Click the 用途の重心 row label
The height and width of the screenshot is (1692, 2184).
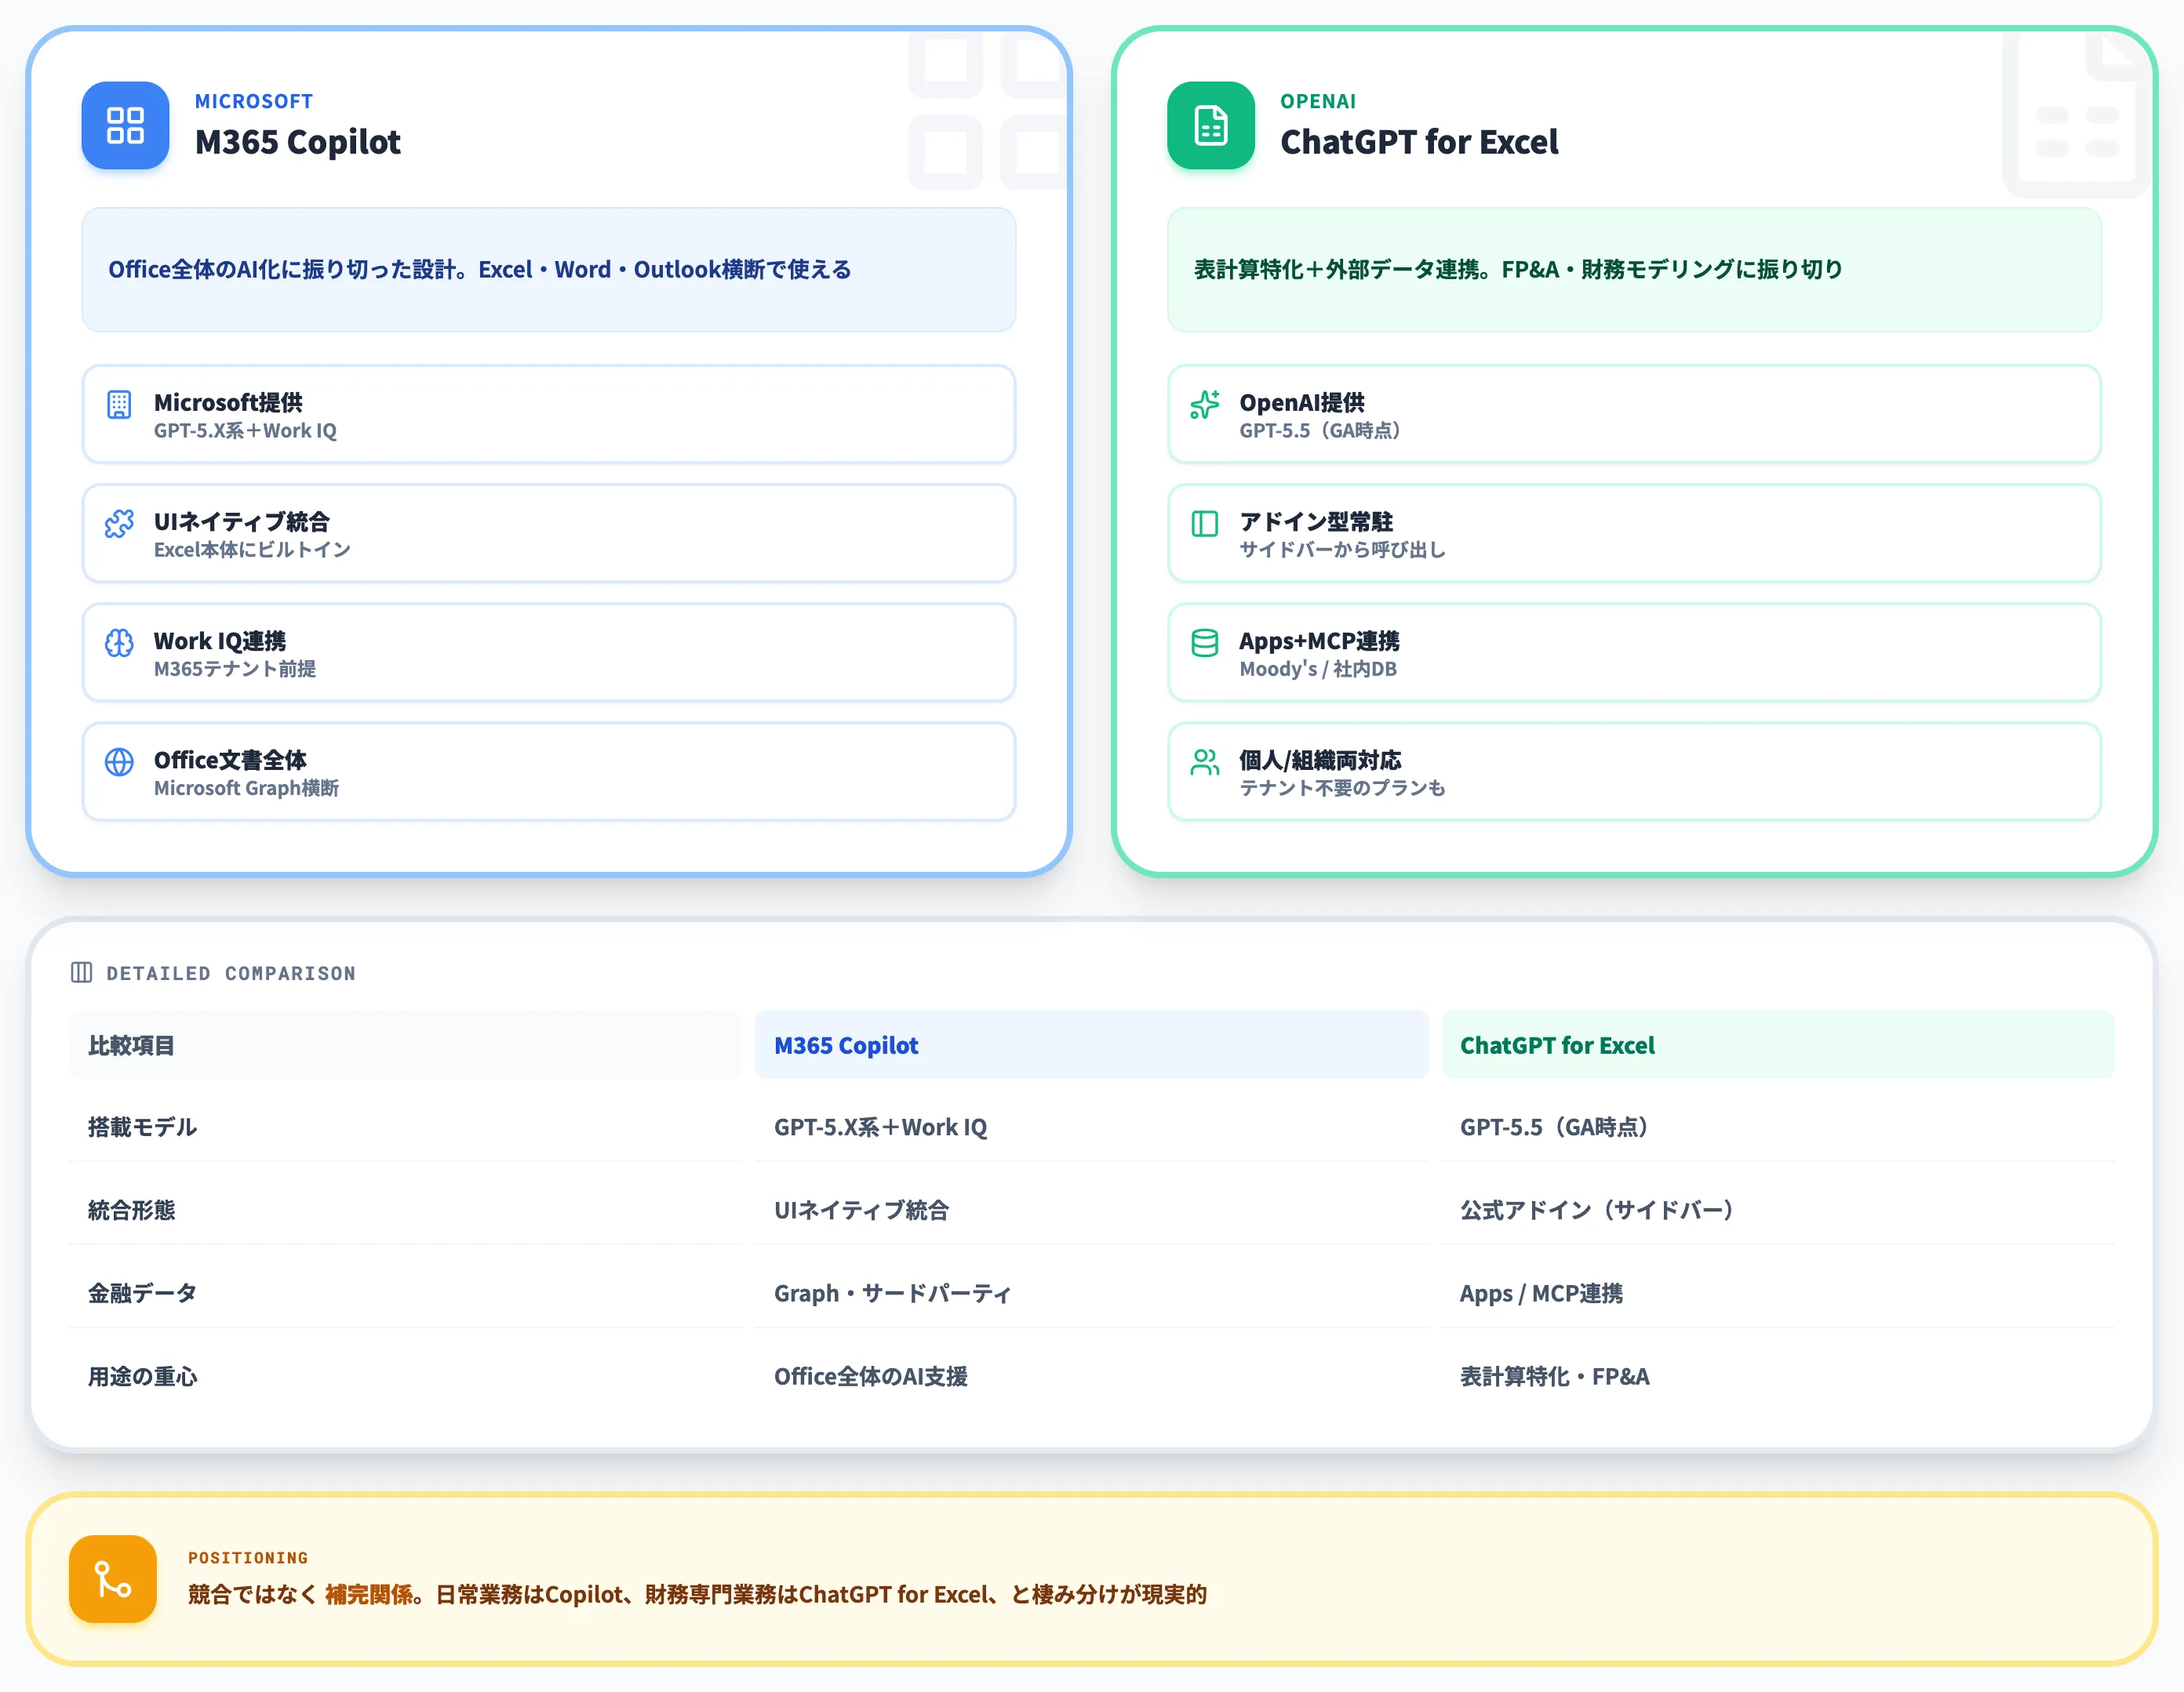[x=142, y=1376]
